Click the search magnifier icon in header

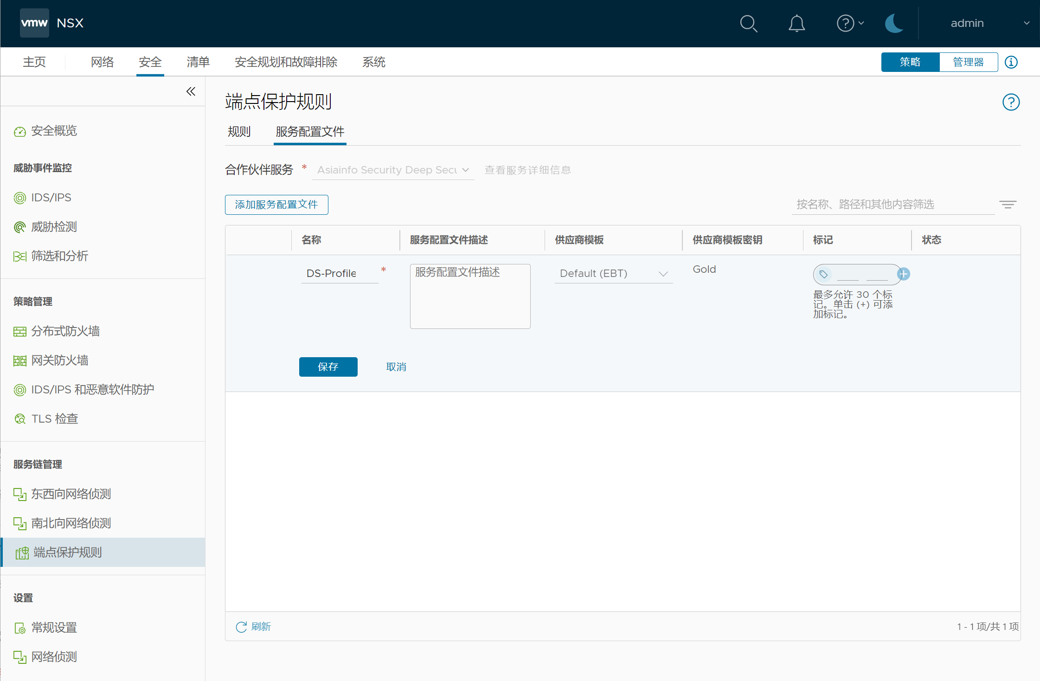(748, 23)
